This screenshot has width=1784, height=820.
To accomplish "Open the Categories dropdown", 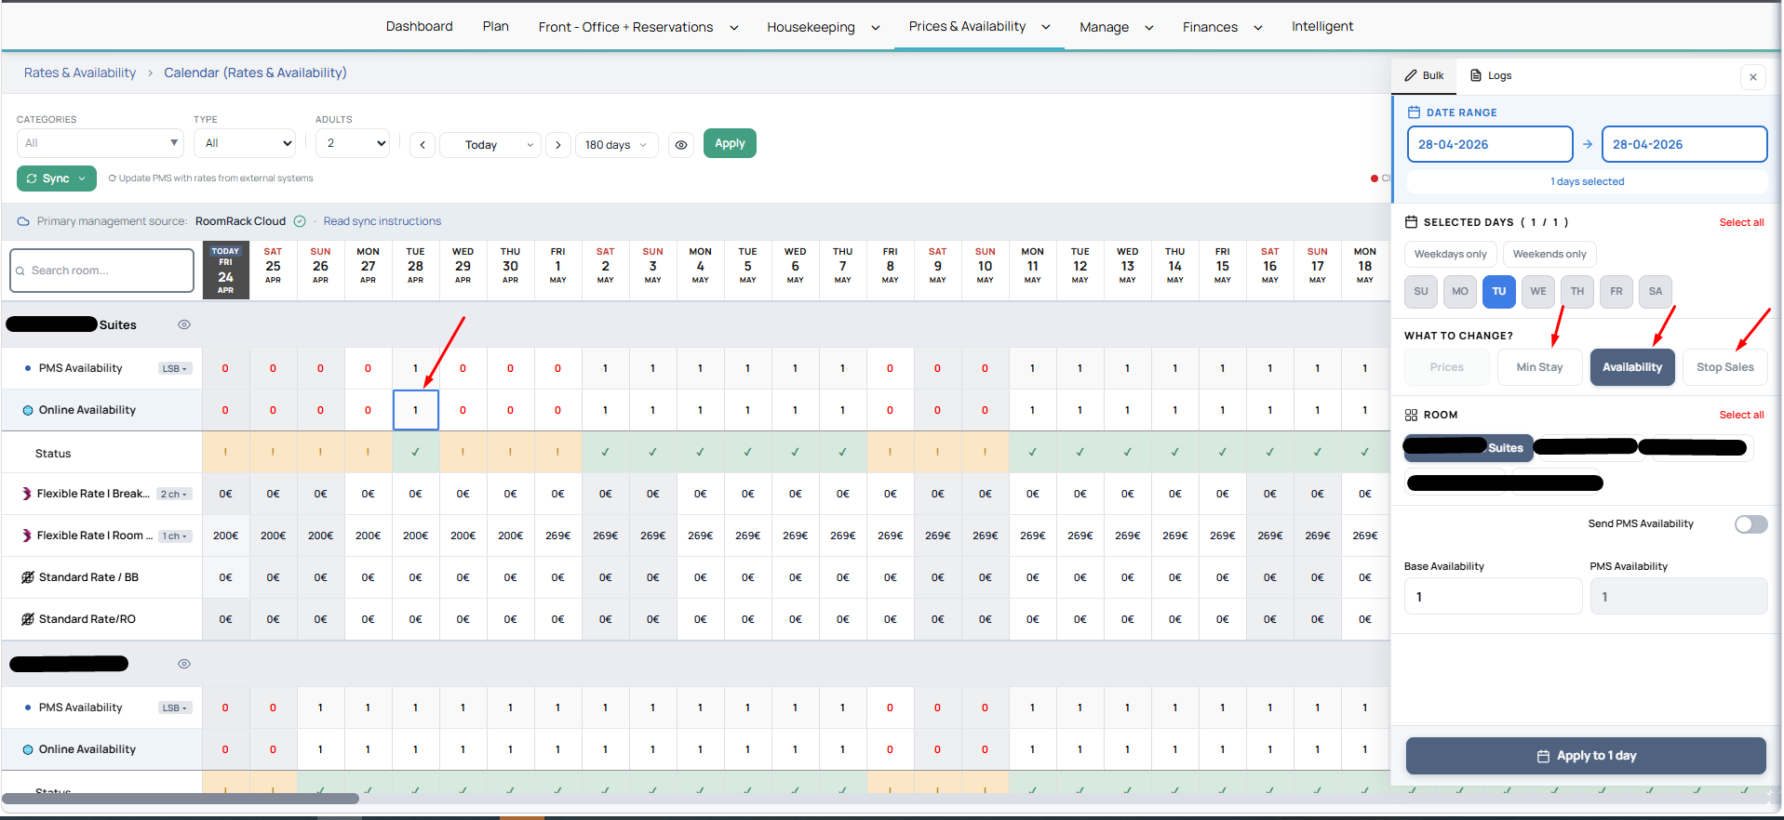I will pyautogui.click(x=100, y=143).
